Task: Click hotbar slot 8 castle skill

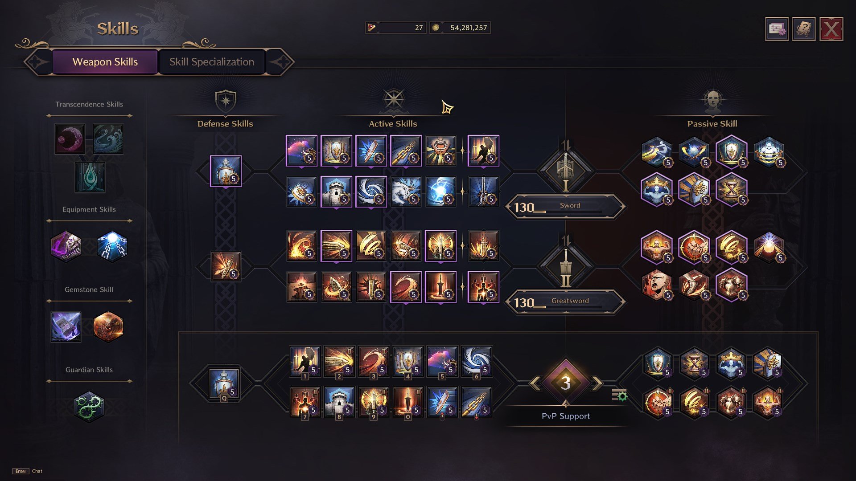Action: (x=339, y=402)
